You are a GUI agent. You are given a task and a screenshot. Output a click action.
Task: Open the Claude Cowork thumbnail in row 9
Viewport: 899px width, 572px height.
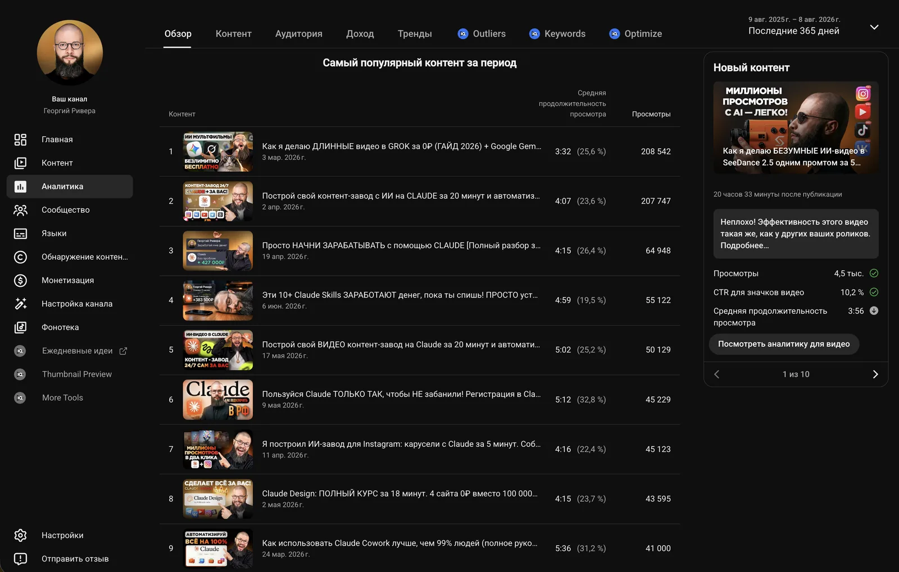[218, 548]
